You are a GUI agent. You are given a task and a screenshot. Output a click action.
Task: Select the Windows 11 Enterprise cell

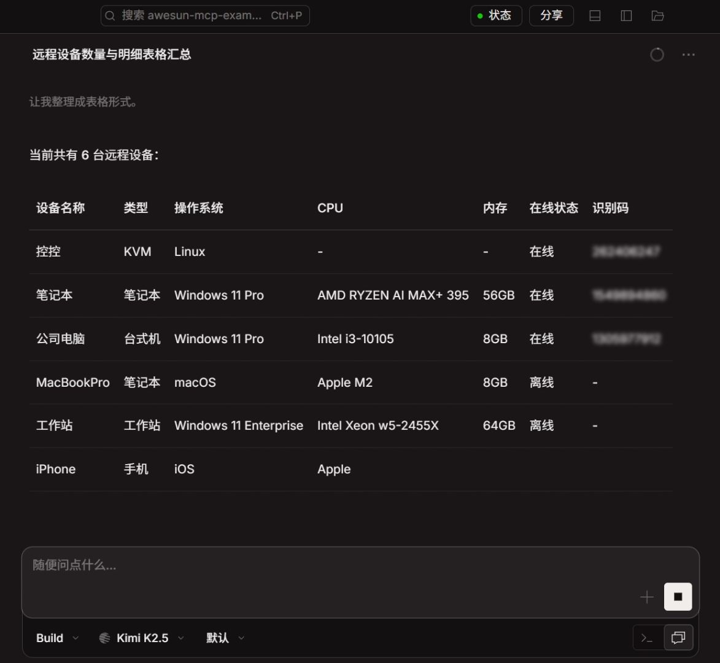pos(239,425)
